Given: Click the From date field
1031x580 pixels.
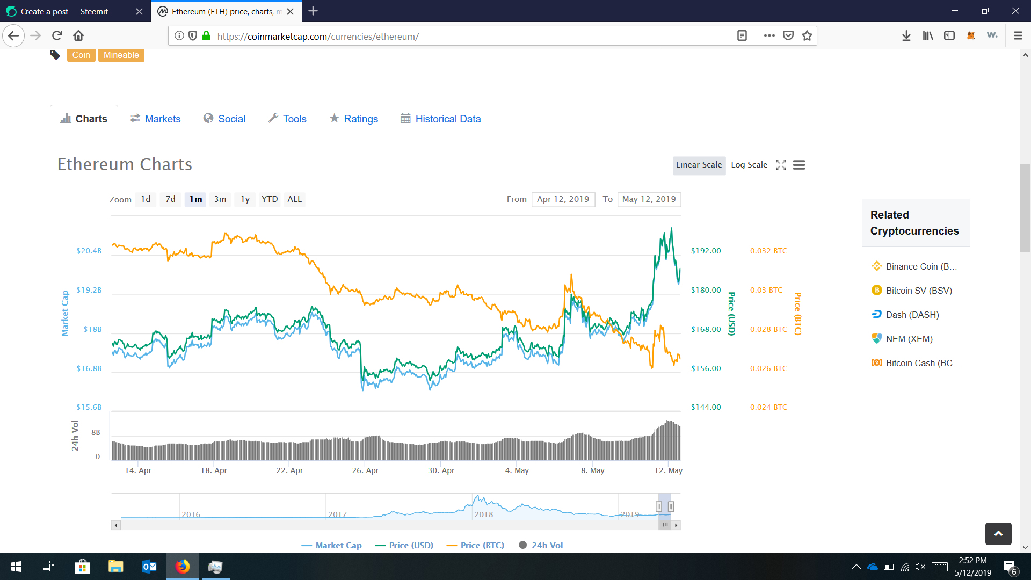Looking at the screenshot, I should [x=563, y=199].
